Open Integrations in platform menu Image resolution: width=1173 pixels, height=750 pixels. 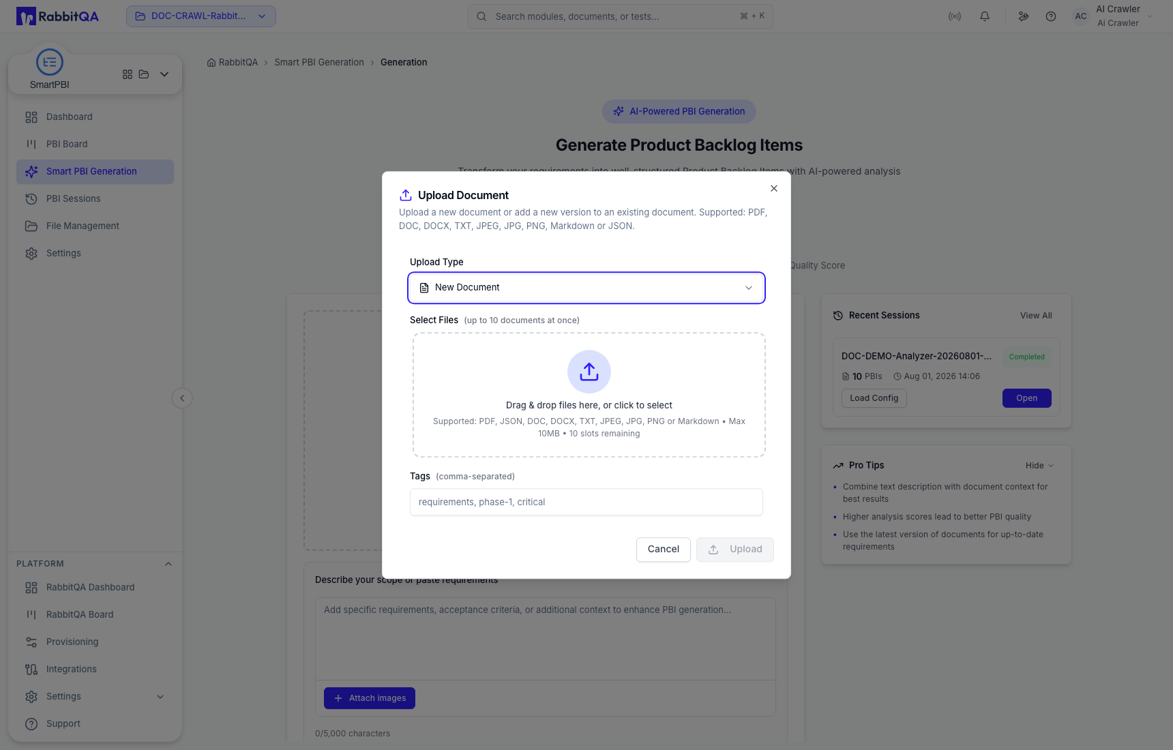click(95, 669)
